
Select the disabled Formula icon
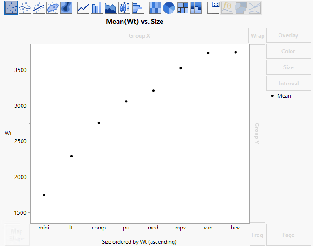click(227, 8)
